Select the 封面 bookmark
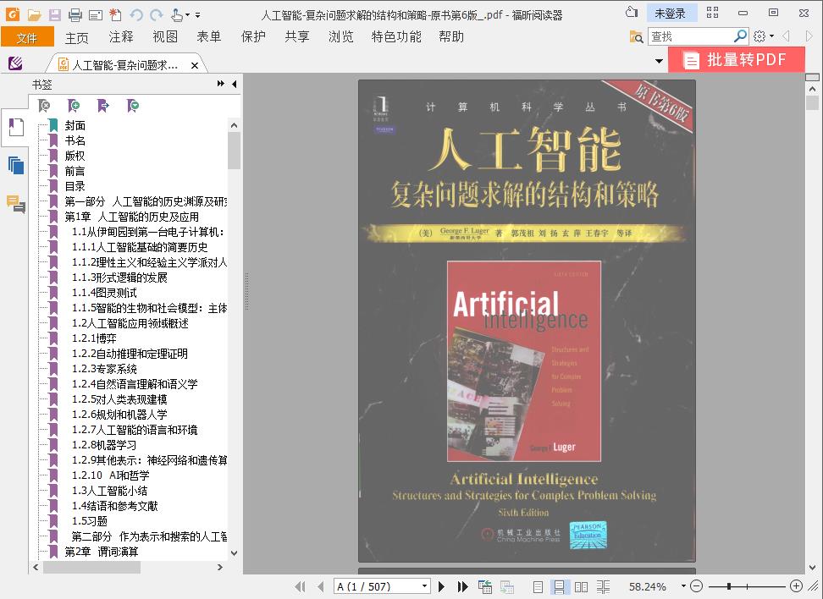This screenshot has height=599, width=823. (x=75, y=125)
